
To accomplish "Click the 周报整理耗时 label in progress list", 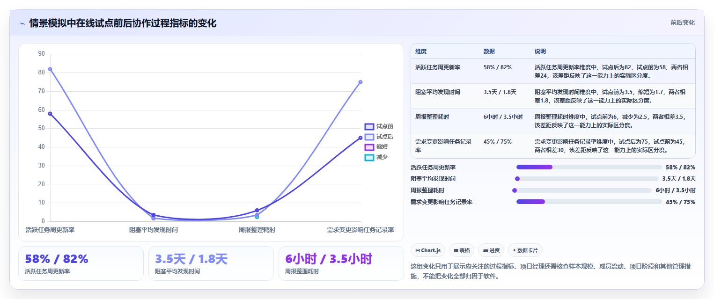I will [x=427, y=190].
